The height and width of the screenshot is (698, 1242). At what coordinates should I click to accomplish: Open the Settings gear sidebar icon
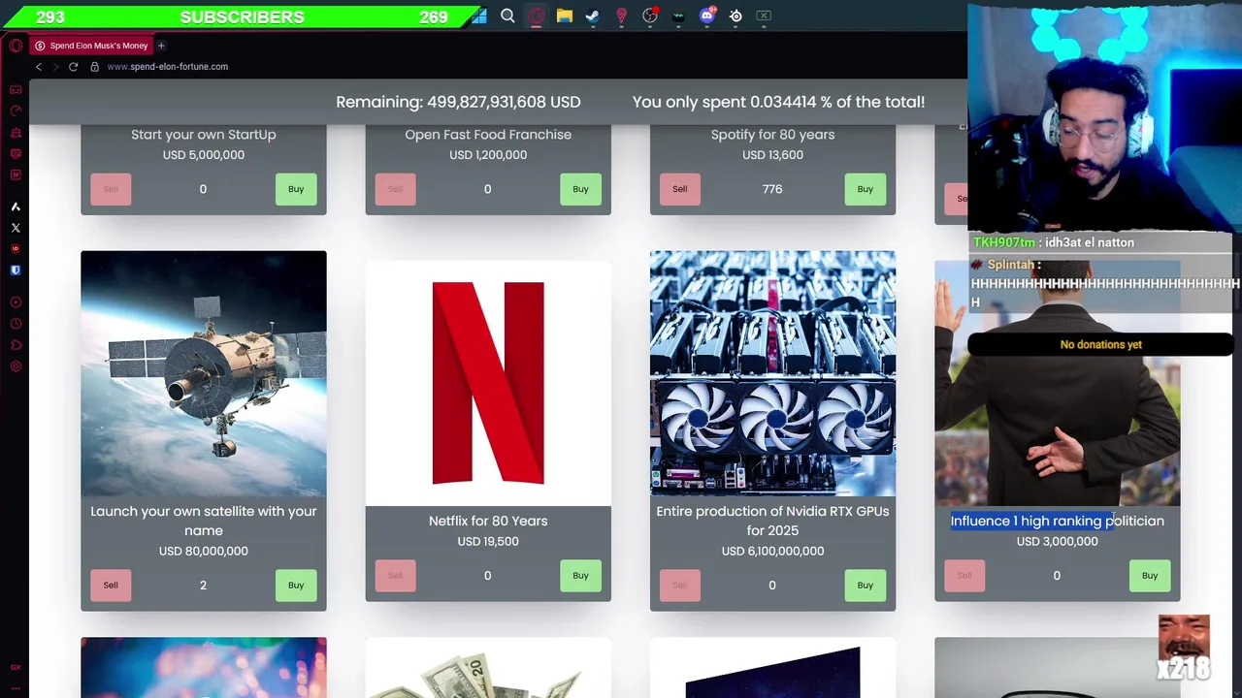click(x=16, y=366)
